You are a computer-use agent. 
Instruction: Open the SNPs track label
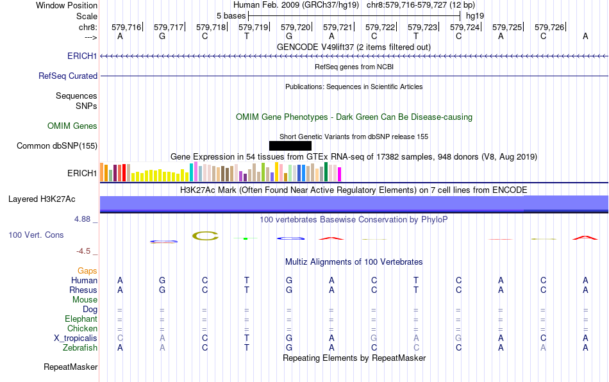point(87,106)
